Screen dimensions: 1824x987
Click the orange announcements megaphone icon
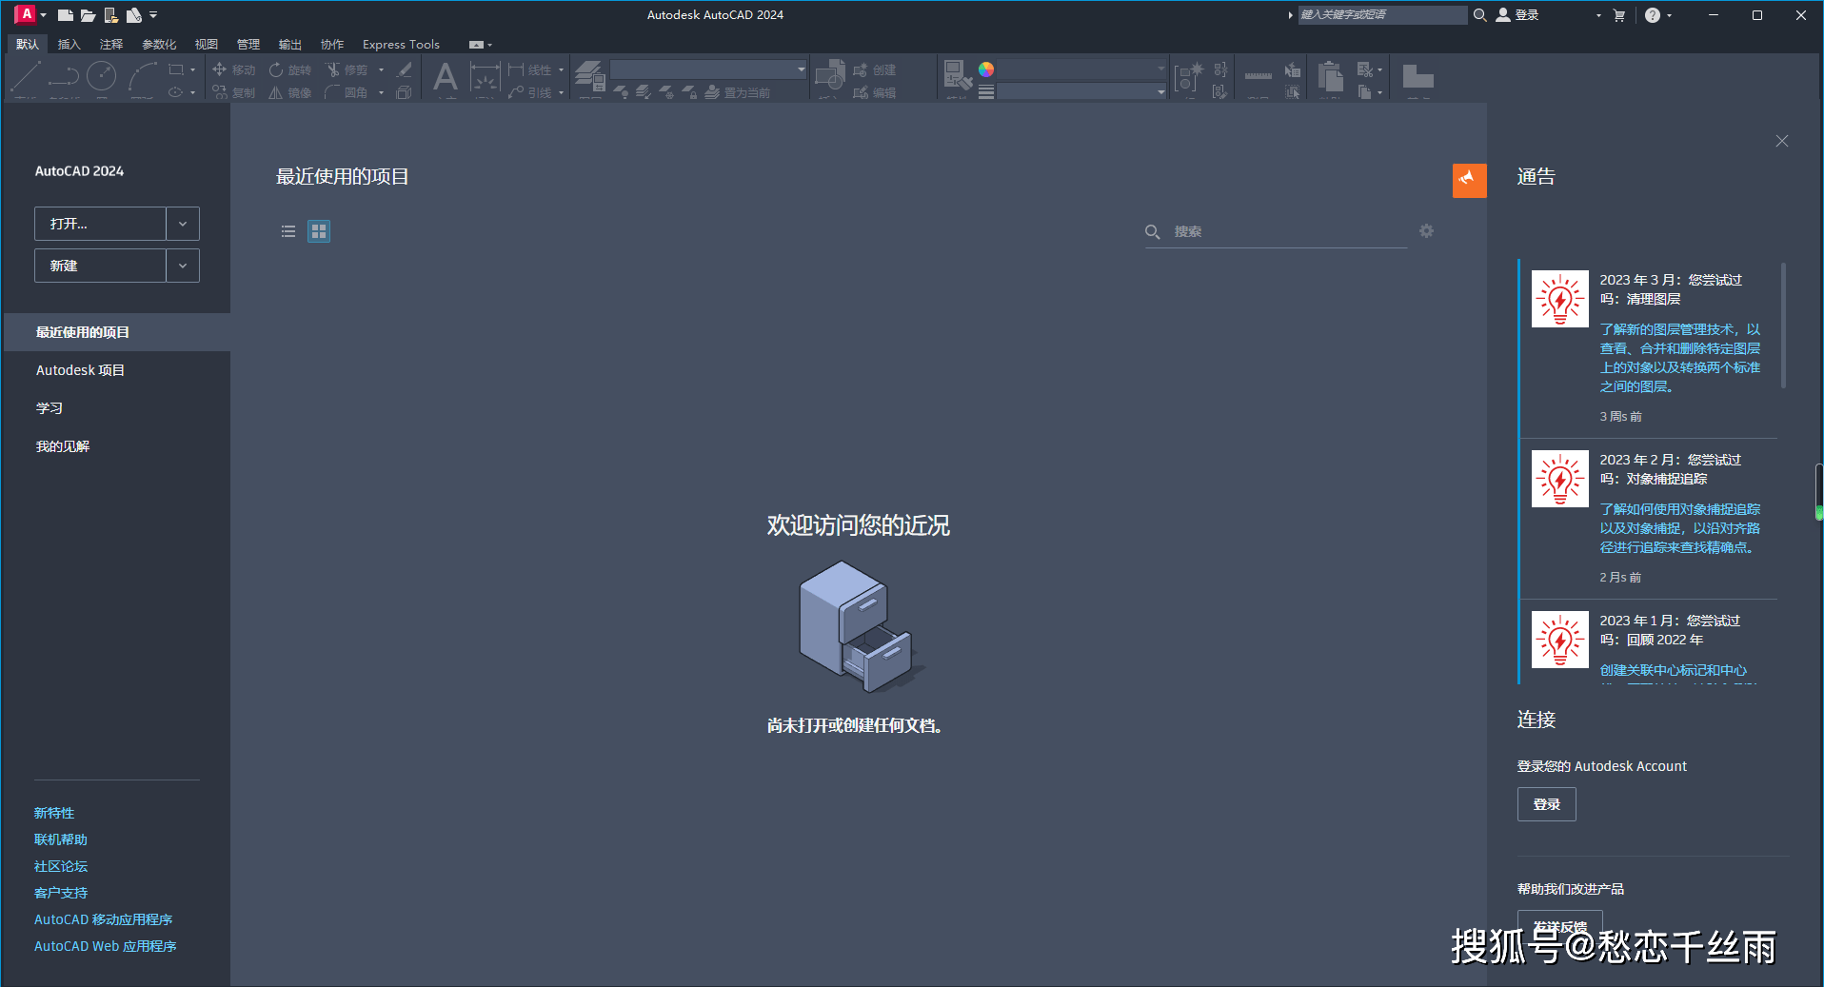tap(1469, 180)
